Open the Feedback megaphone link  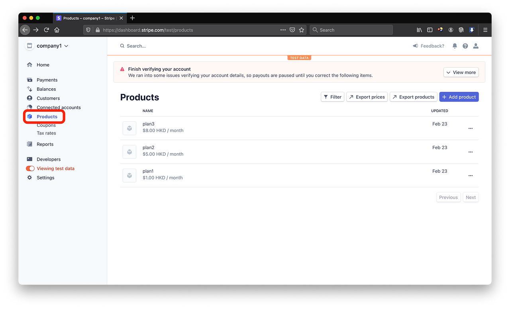428,46
